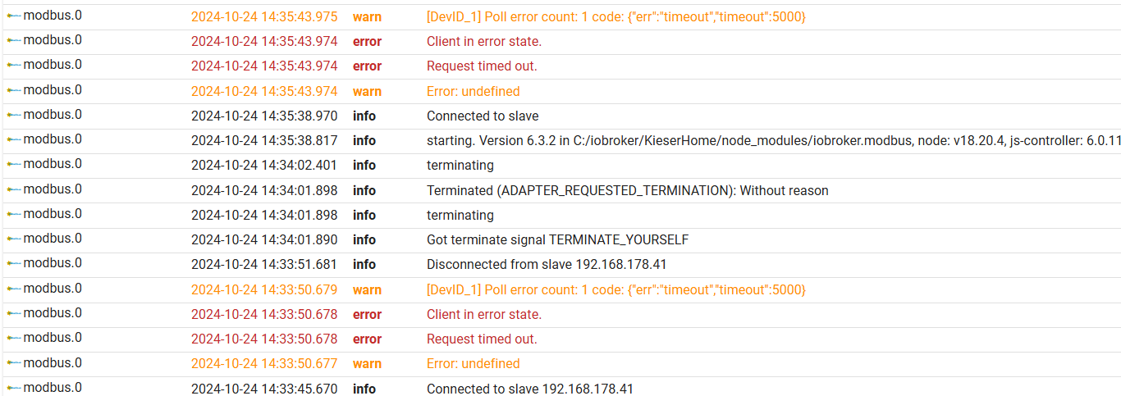Click modbus icon on 14:34:02.401 terminating row
1121x396 pixels.
[x=13, y=164]
